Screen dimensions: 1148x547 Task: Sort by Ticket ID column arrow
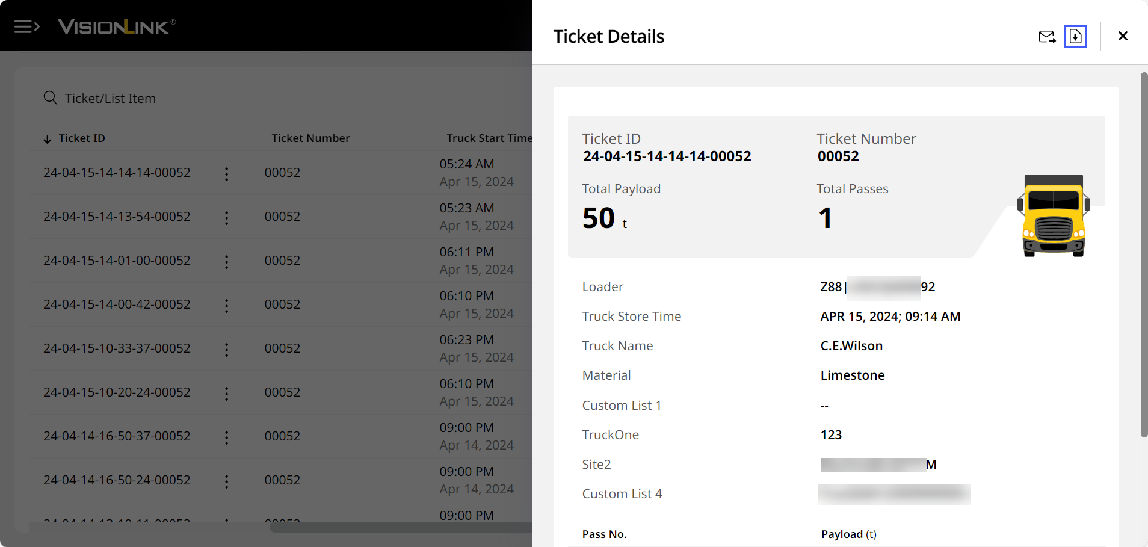tap(48, 139)
